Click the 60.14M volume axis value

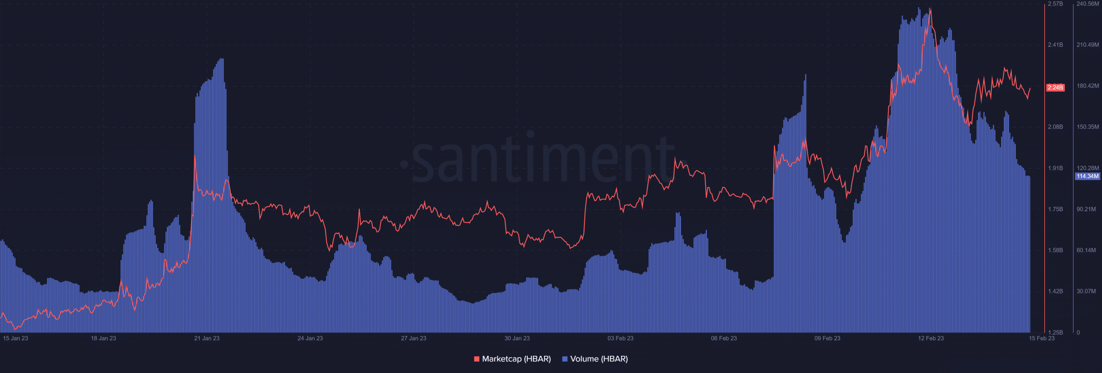click(x=1087, y=250)
